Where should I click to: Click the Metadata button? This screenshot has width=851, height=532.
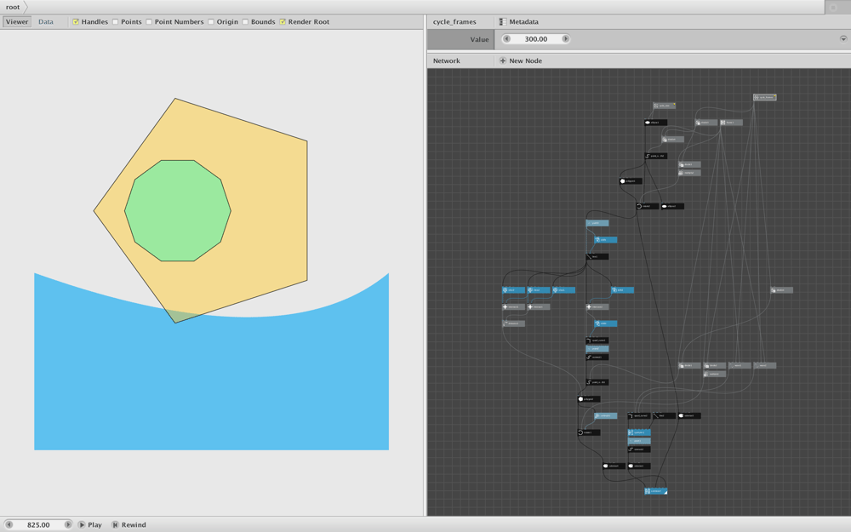click(519, 22)
